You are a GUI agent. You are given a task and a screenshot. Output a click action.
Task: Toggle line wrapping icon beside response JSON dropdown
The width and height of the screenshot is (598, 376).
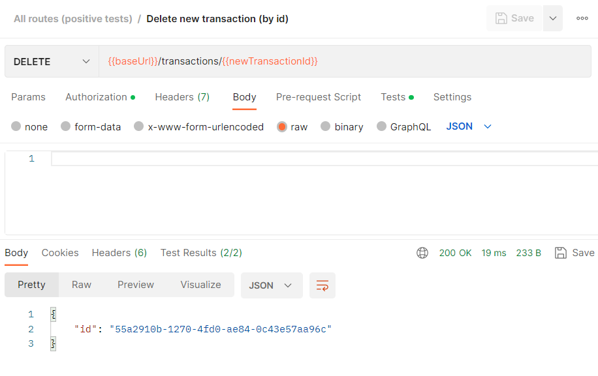coord(322,285)
